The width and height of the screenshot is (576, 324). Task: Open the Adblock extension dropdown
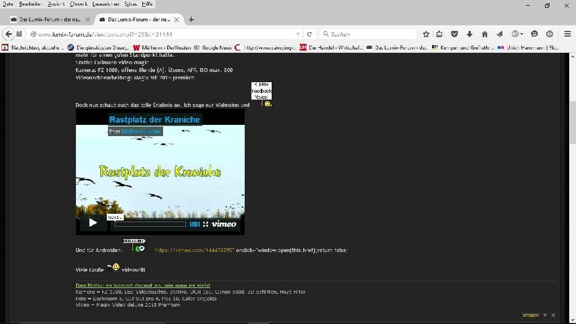point(517,34)
